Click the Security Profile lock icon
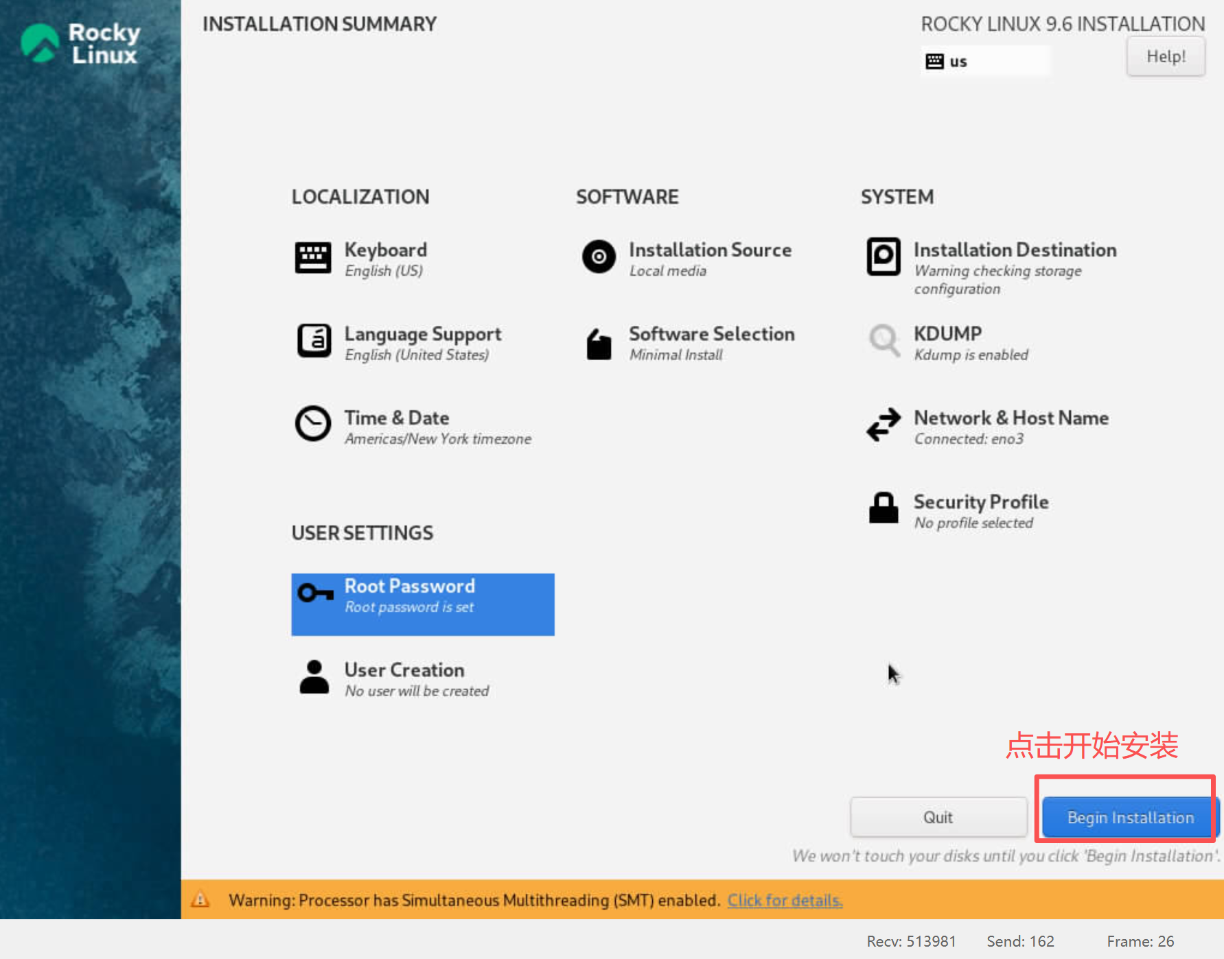 (884, 508)
